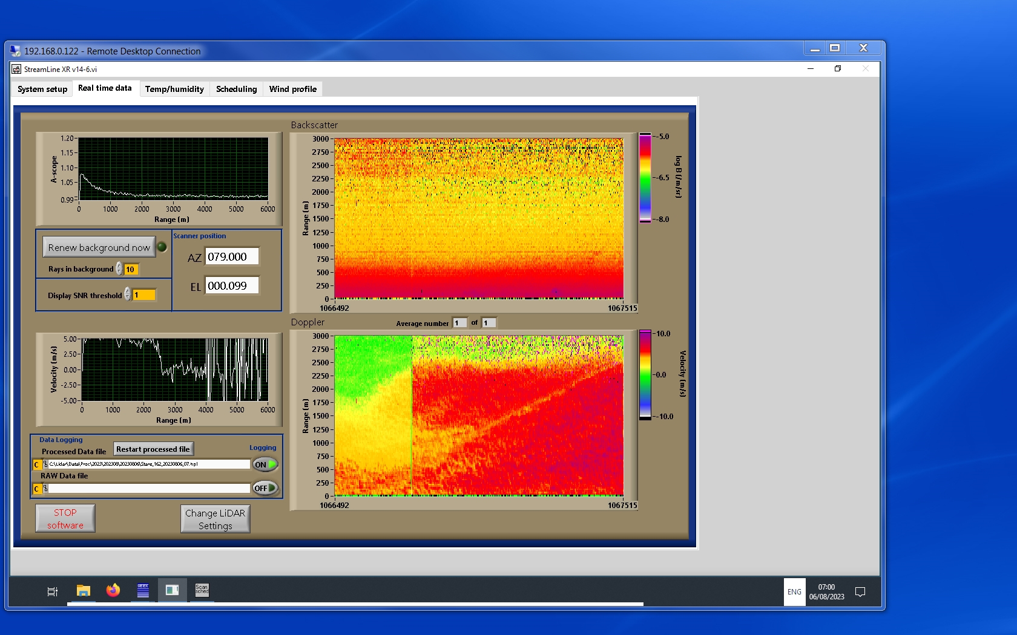Click the green LED beside Renew background

click(x=162, y=247)
